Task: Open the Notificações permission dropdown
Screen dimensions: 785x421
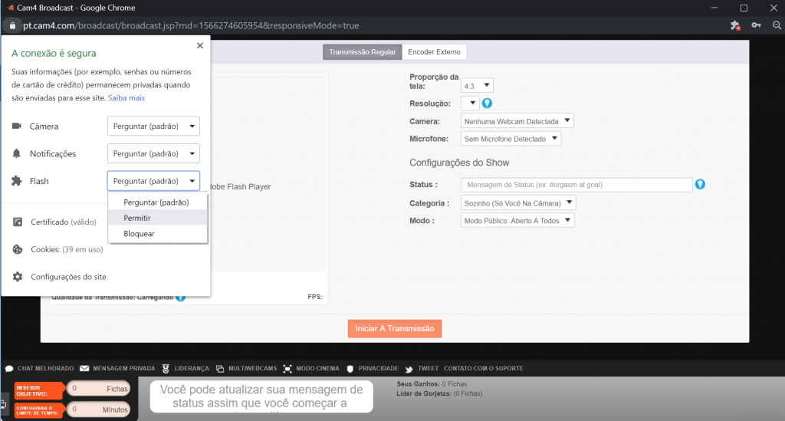Action: 153,153
